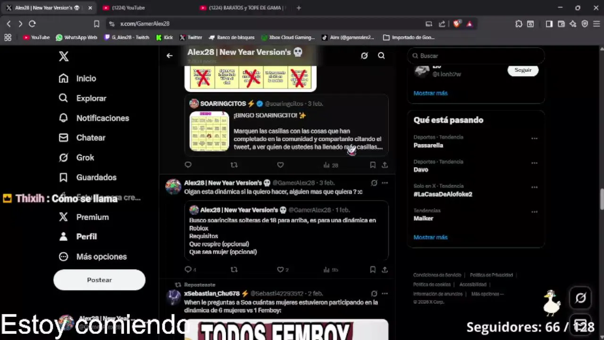Open Brave Leo AI icon

tap(573, 24)
